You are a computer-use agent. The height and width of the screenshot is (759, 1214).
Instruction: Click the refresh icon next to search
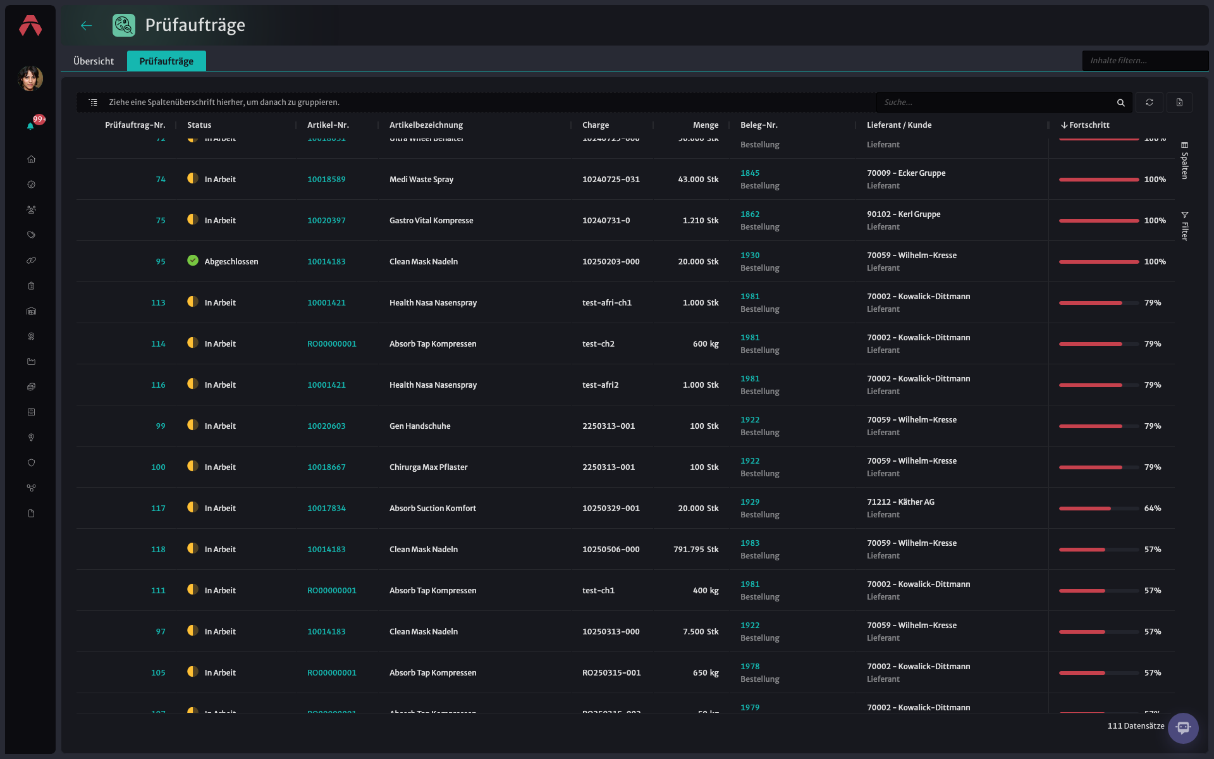point(1150,102)
